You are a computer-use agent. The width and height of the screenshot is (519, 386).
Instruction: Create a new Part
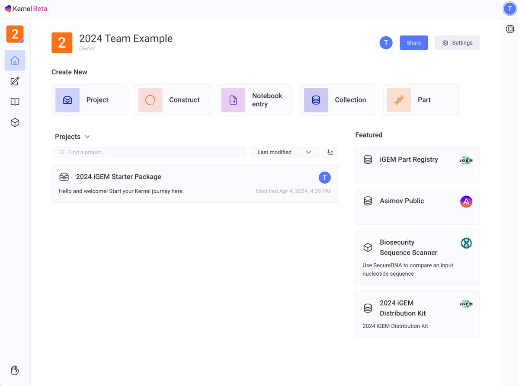pos(421,100)
